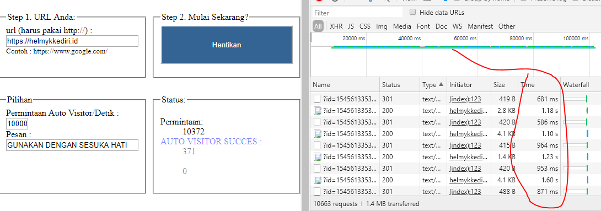Open the (index):123 initiator link in the 871 ms row
Image resolution: width=601 pixels, height=211 pixels.
click(x=465, y=192)
